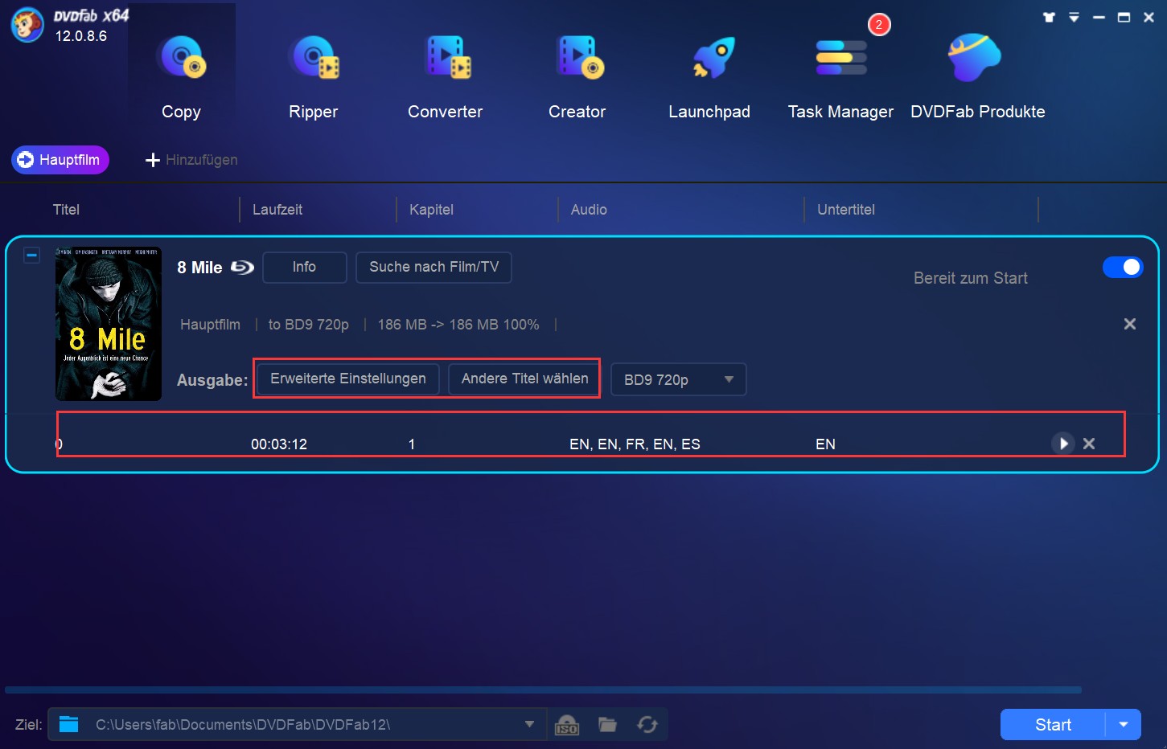Close the DVDFab window
Image resolution: width=1167 pixels, height=749 pixels.
click(1149, 17)
